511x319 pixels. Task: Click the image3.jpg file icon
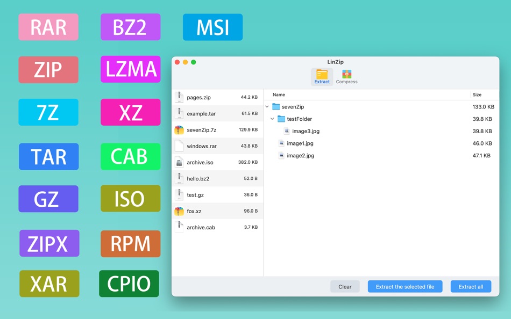(287, 131)
